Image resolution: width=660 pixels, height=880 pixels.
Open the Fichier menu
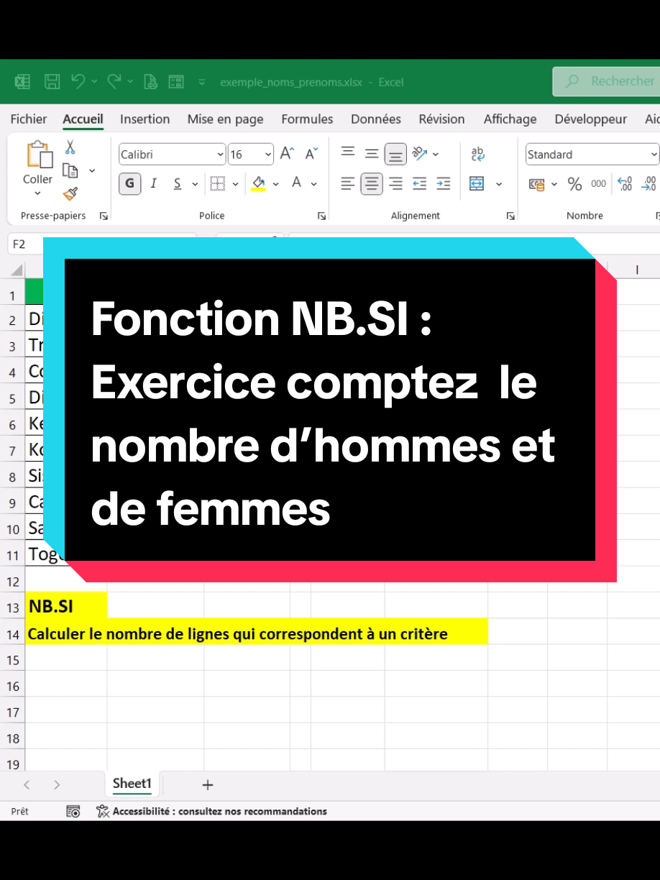(29, 119)
